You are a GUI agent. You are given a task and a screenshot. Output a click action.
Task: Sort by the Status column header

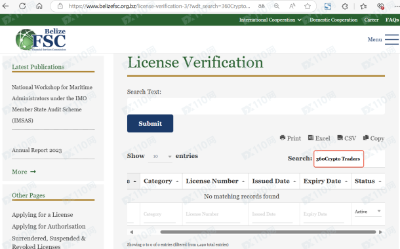(x=368, y=182)
